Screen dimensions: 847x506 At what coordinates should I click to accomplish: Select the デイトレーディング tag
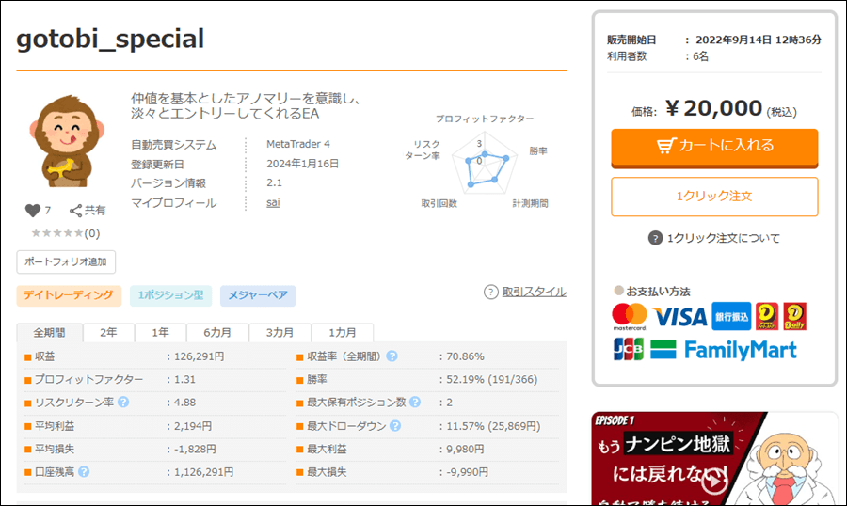click(x=69, y=295)
